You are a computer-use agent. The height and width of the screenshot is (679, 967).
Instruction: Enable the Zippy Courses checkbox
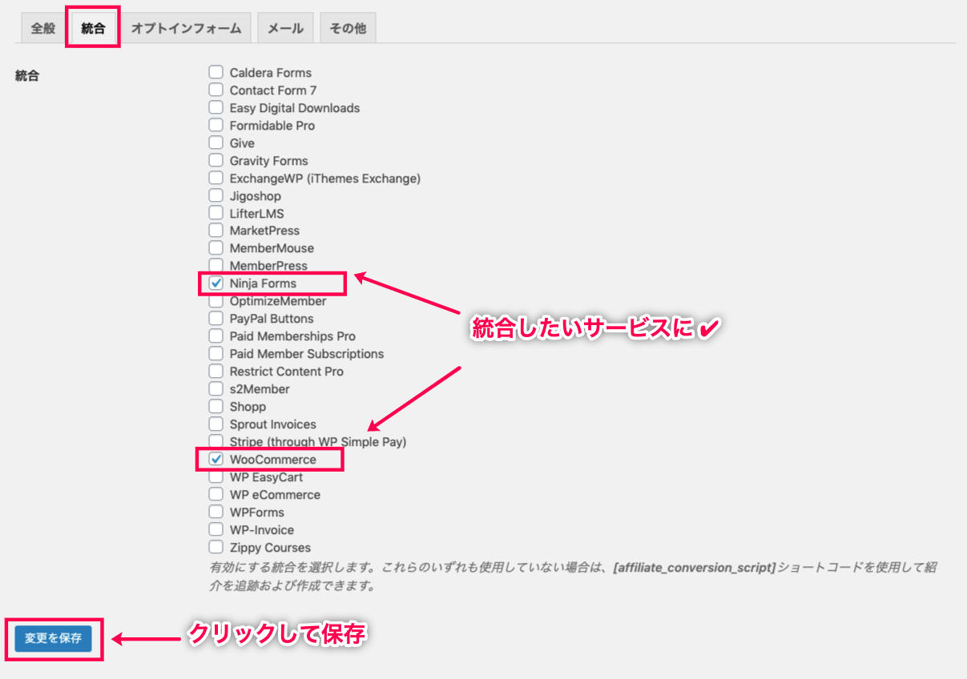coord(216,548)
